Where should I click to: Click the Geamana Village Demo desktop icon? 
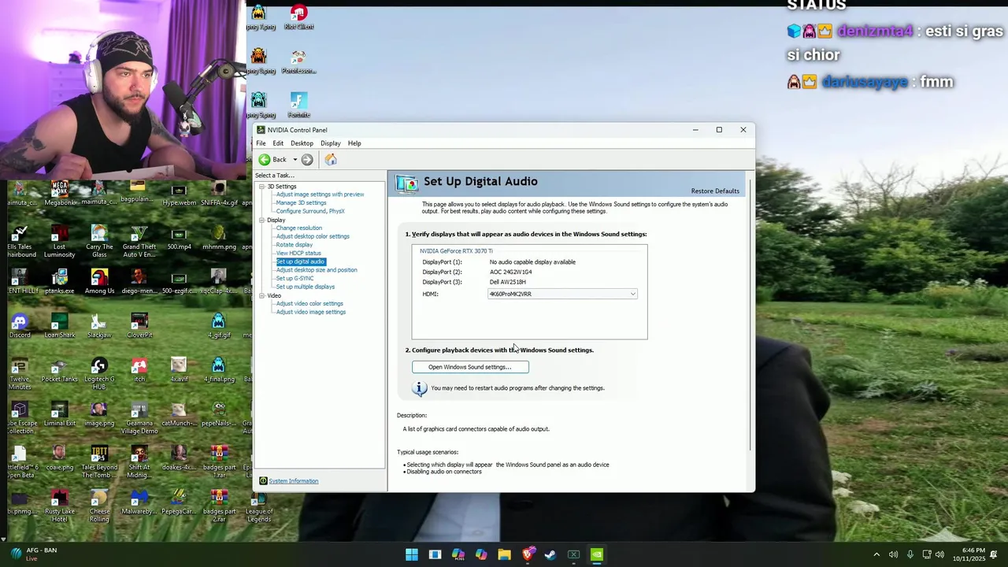(x=139, y=418)
